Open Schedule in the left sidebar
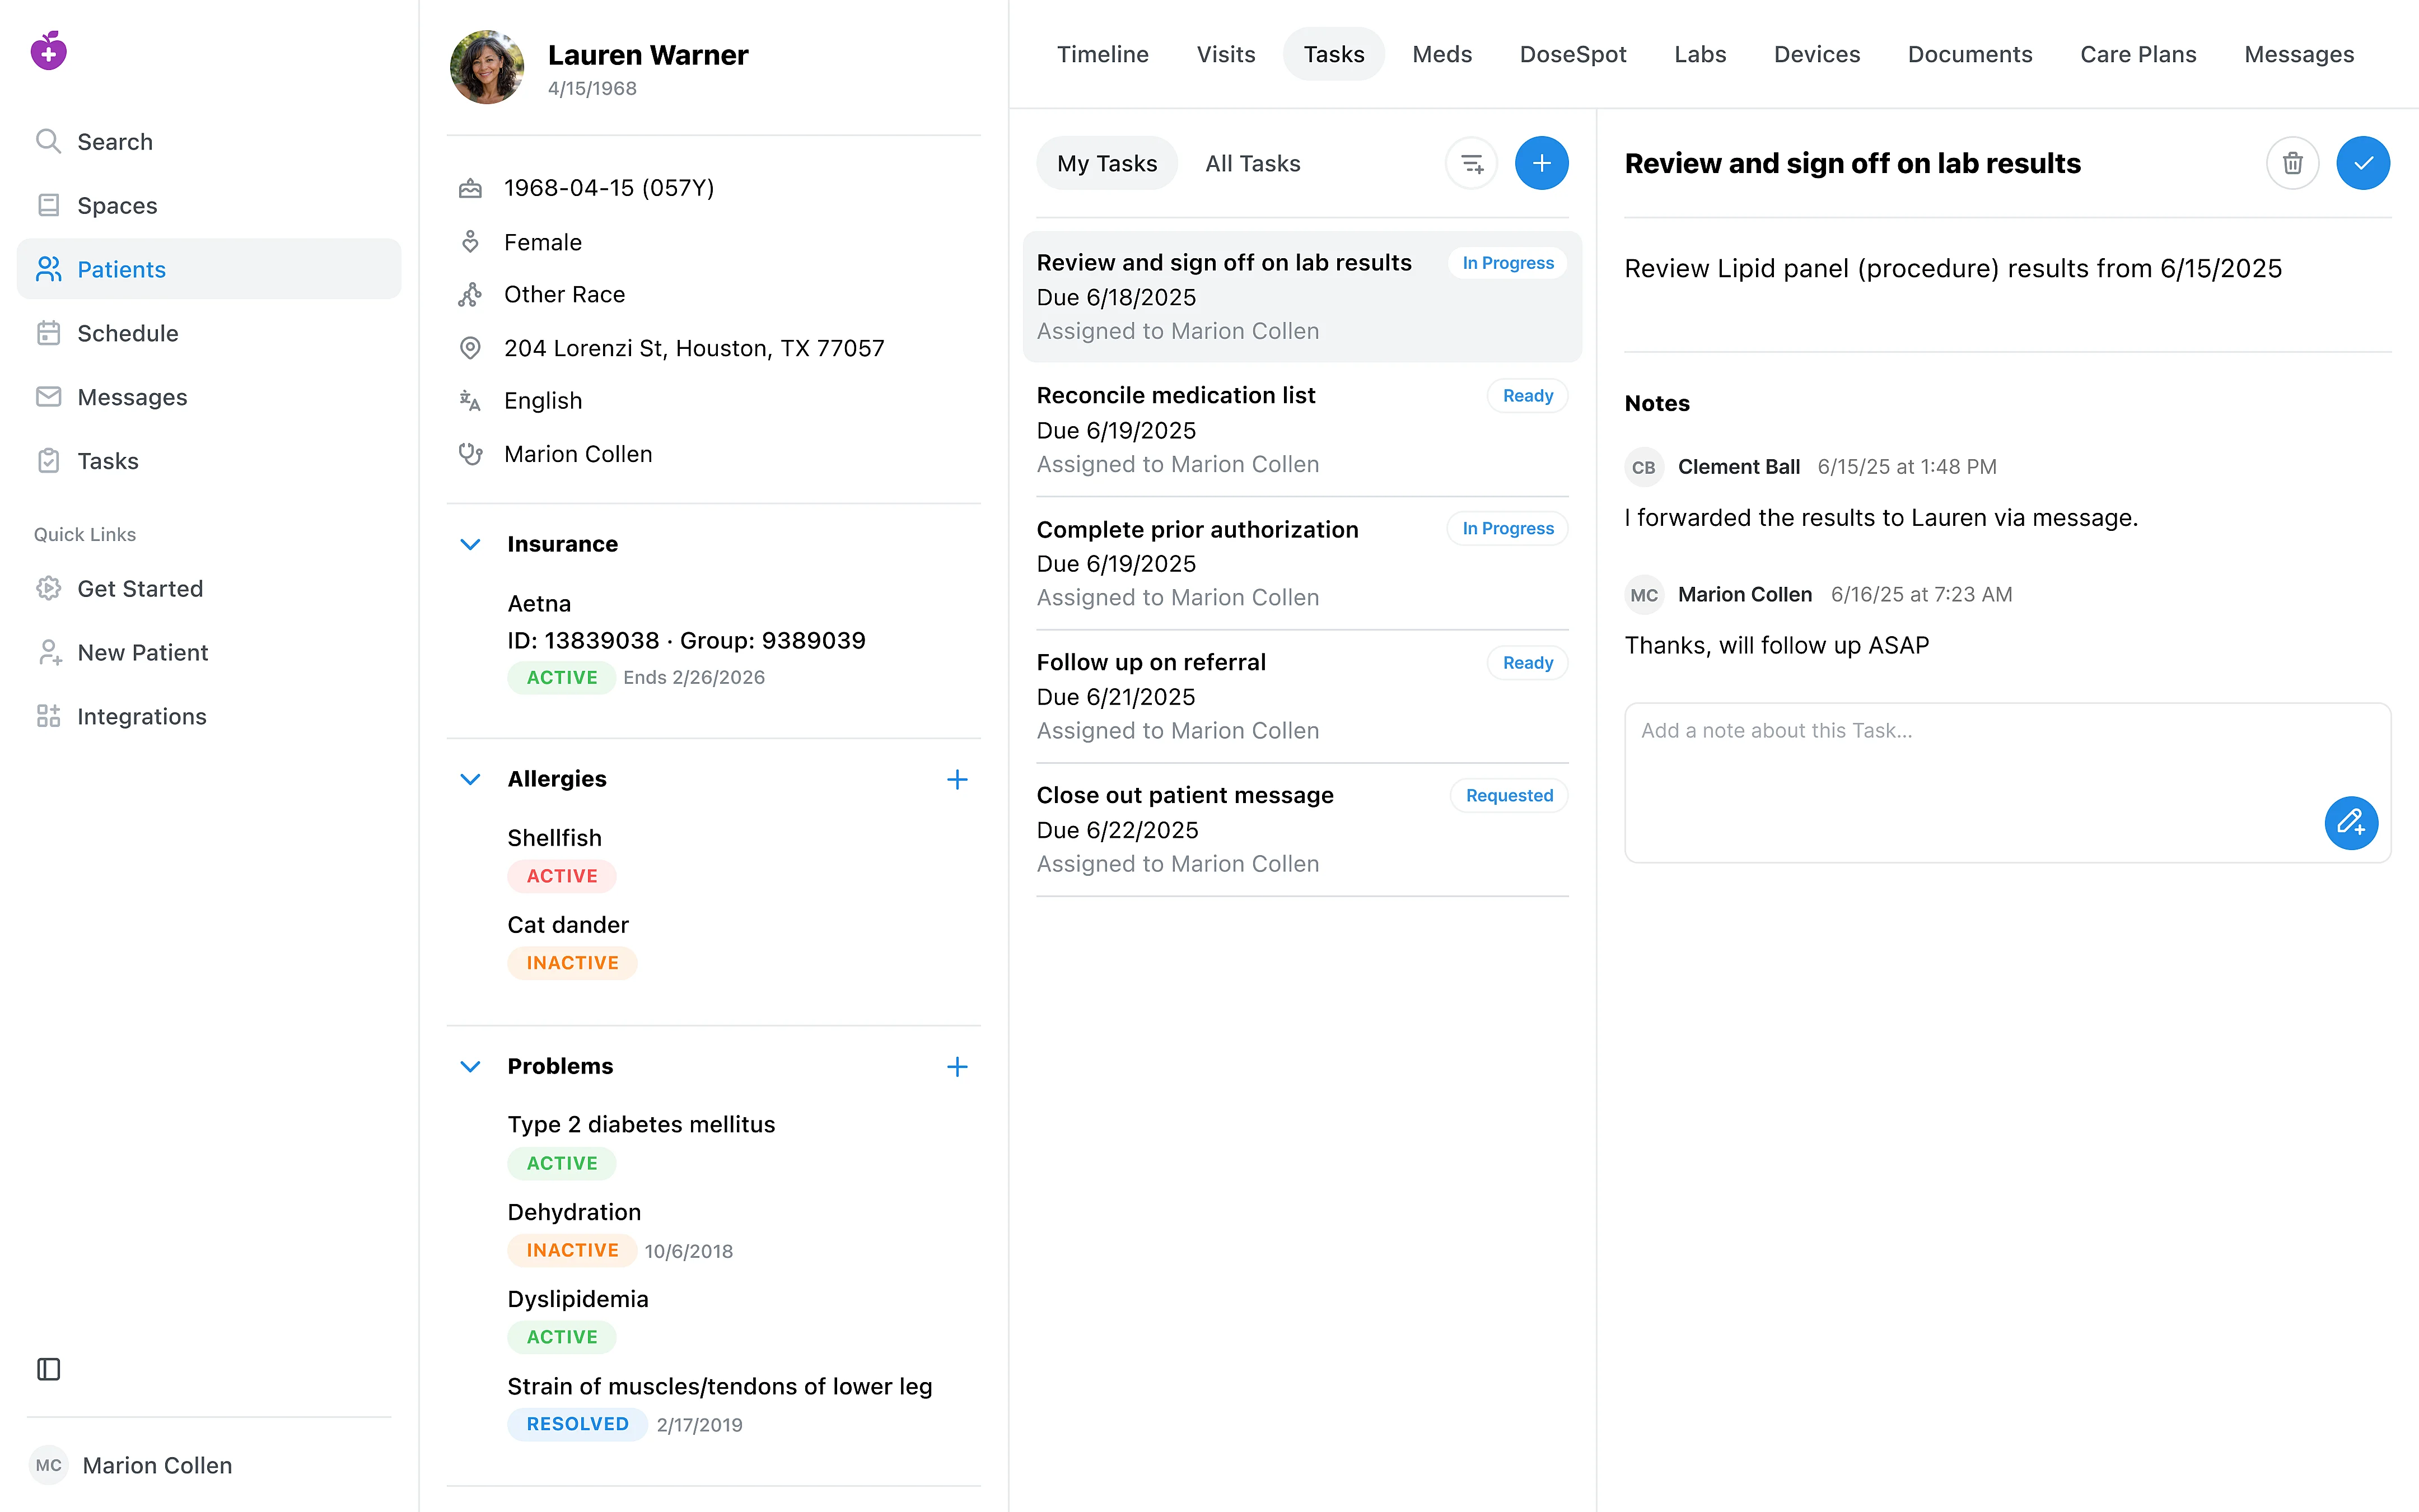The width and height of the screenshot is (2419, 1512). [128, 333]
